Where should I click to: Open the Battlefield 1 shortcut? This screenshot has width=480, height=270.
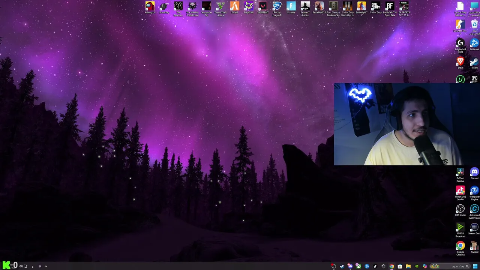tap(319, 8)
